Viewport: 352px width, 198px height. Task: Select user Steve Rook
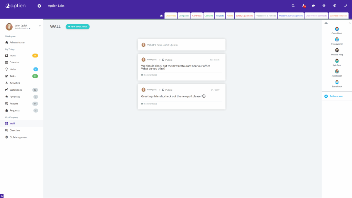337,84
